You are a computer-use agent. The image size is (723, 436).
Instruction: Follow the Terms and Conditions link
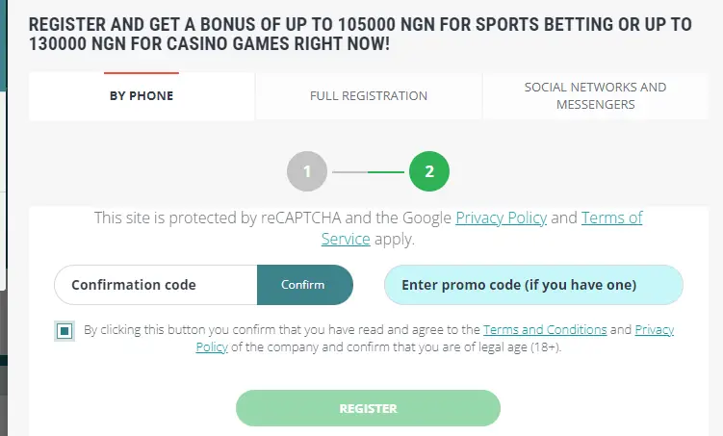click(x=545, y=330)
